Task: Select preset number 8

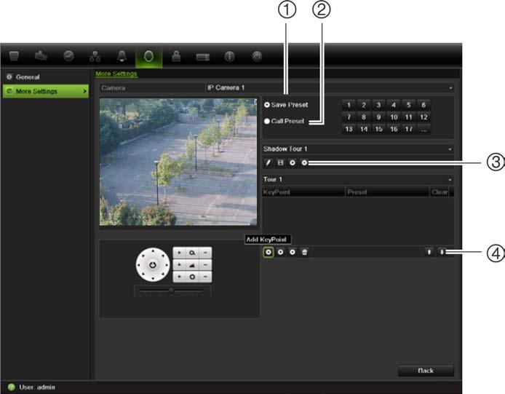Action: tap(364, 117)
